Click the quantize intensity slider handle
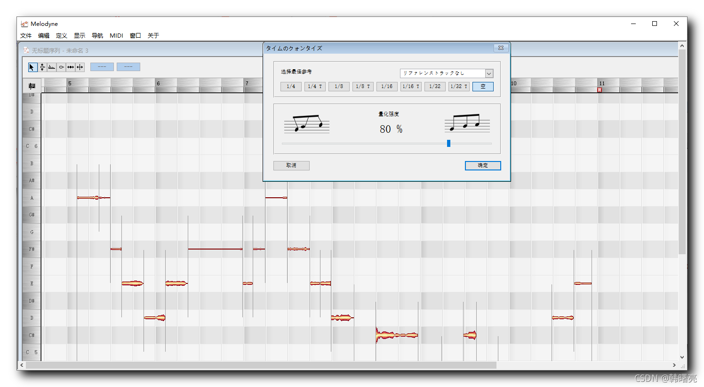The width and height of the screenshot is (704, 387). pos(448,143)
